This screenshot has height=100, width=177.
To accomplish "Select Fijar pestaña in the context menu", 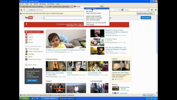I will [x=97, y=11].
